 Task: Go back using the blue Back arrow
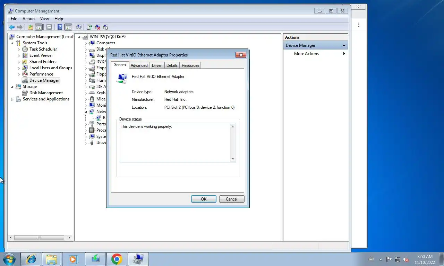(12, 27)
